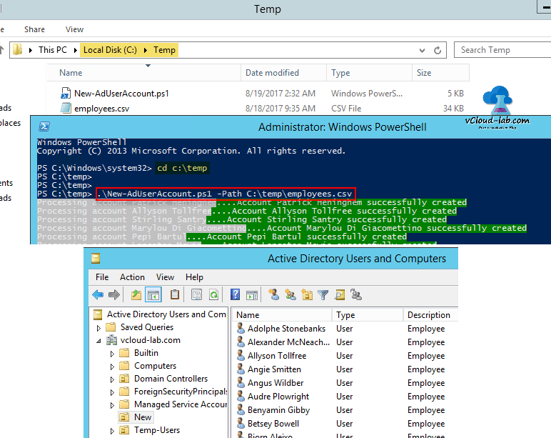This screenshot has height=438, width=551.
Task: Expand the Temp-Users OU arrow
Action: coord(112,431)
